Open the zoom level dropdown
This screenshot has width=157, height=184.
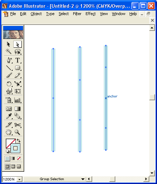point(19,179)
